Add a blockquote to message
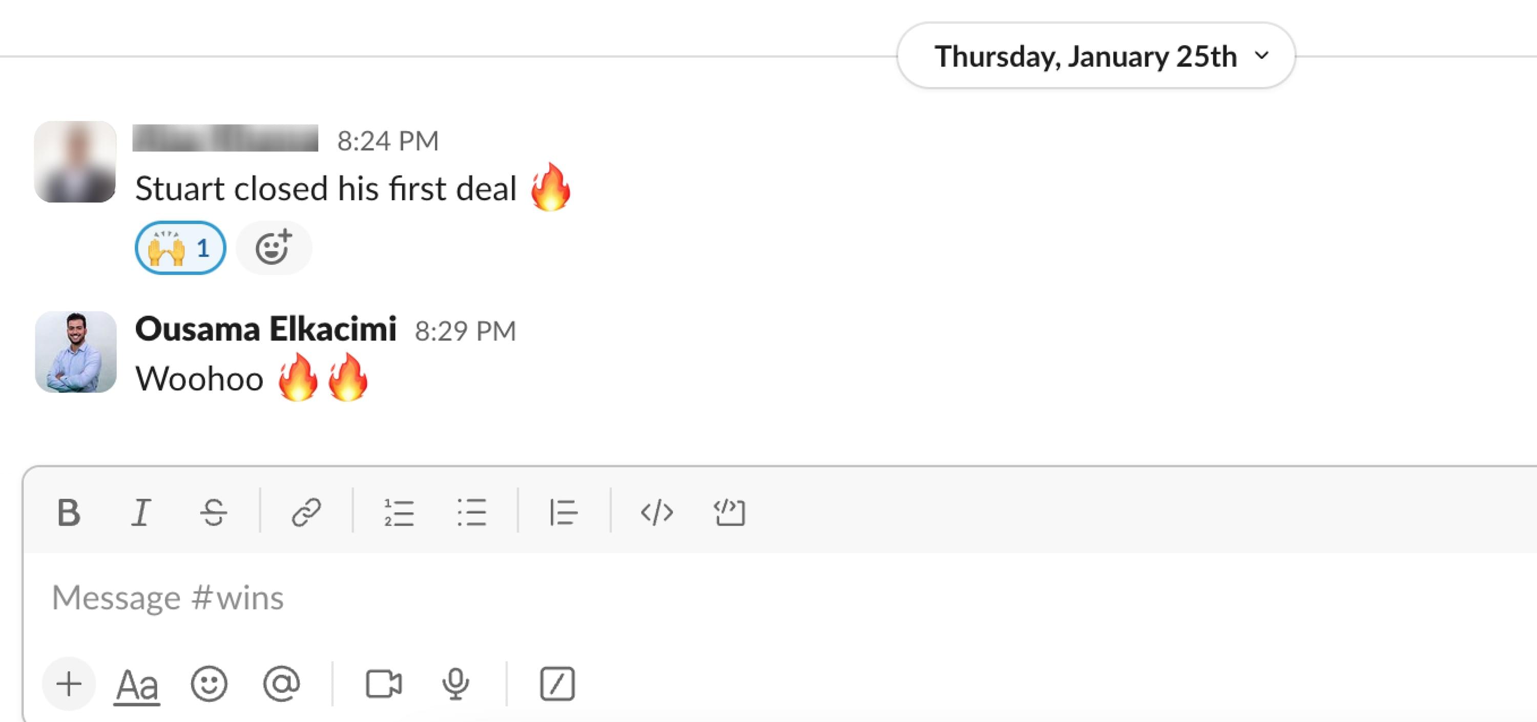Screen dimensions: 1537x722 pyautogui.click(x=563, y=512)
